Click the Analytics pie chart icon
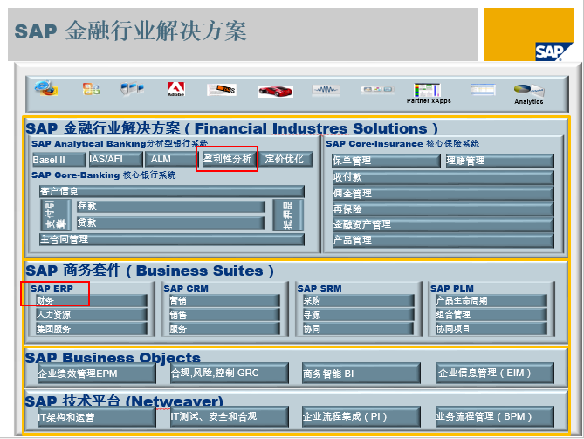The image size is (584, 439). click(x=529, y=94)
